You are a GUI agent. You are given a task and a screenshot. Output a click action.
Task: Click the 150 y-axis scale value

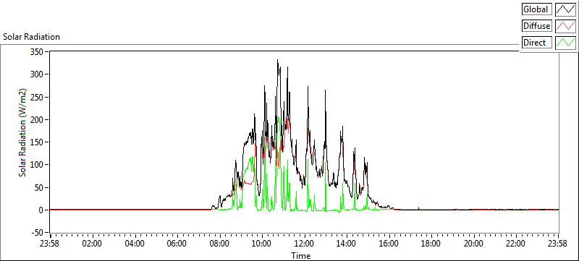click(38, 142)
